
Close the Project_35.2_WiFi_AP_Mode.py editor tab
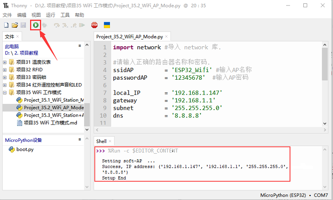click(x=168, y=37)
